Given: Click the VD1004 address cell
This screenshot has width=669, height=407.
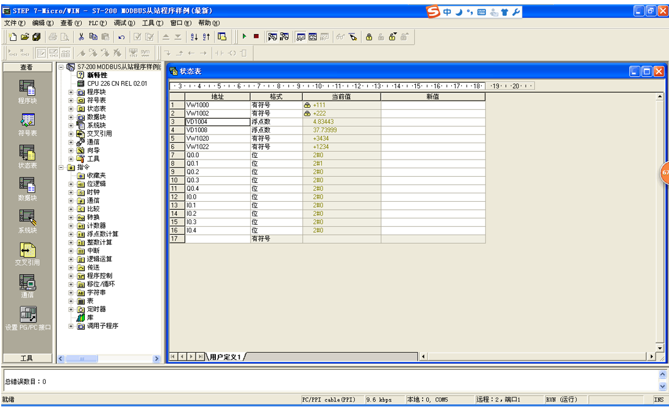Looking at the screenshot, I should click(x=217, y=122).
